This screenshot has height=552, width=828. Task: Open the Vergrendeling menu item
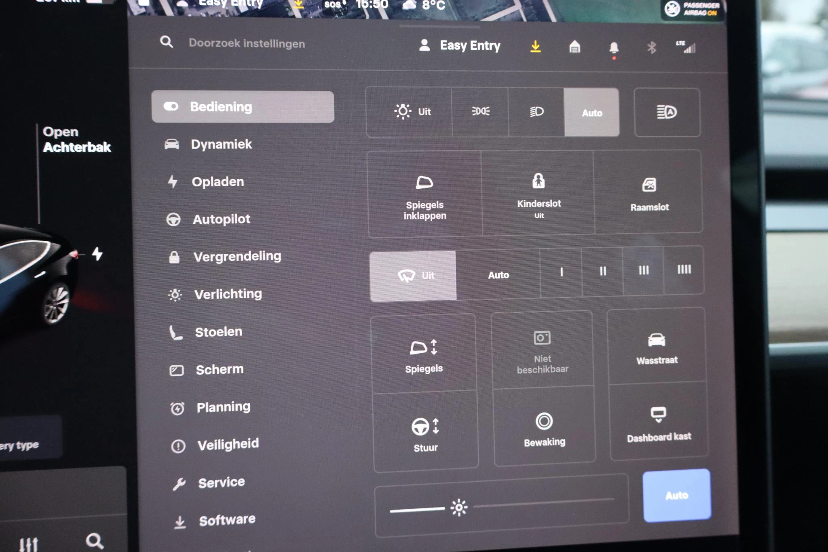point(237,256)
